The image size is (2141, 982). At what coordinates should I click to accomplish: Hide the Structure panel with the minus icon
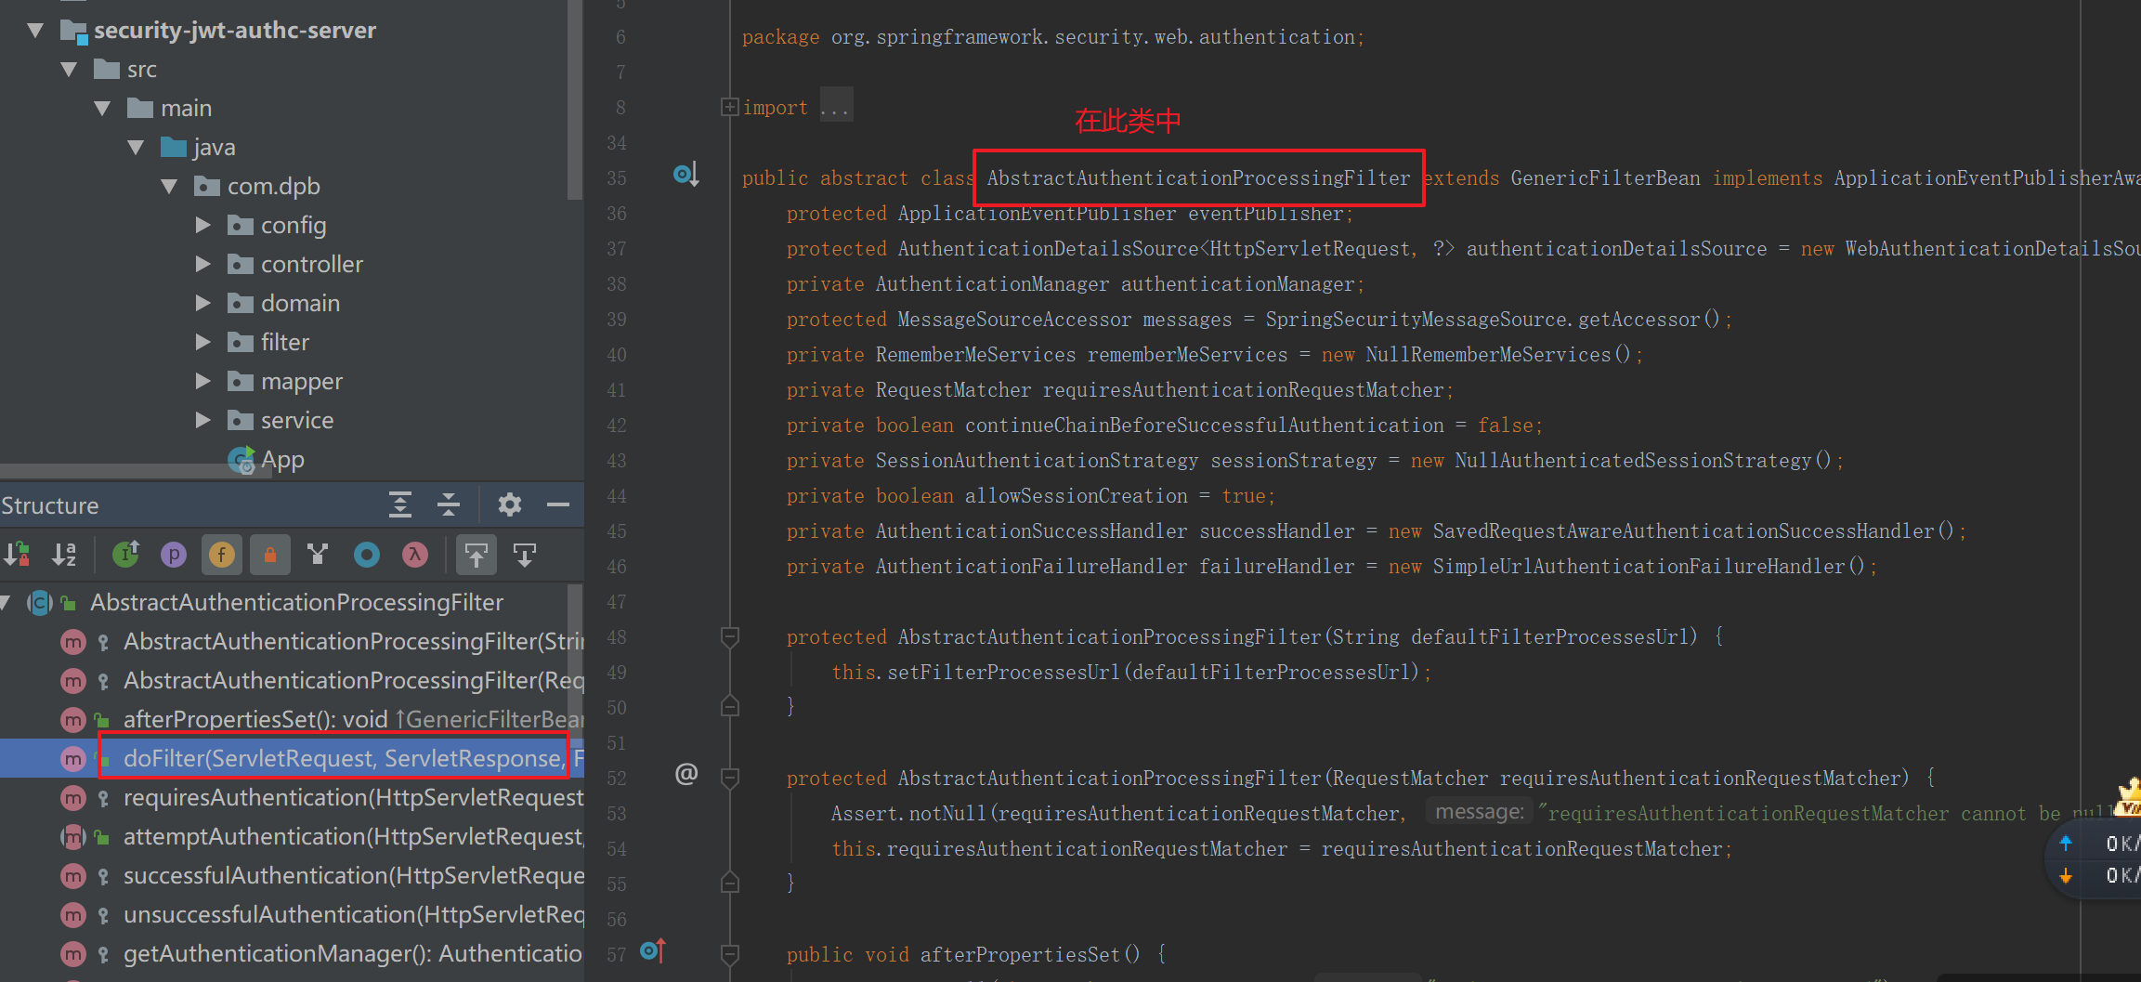558,504
